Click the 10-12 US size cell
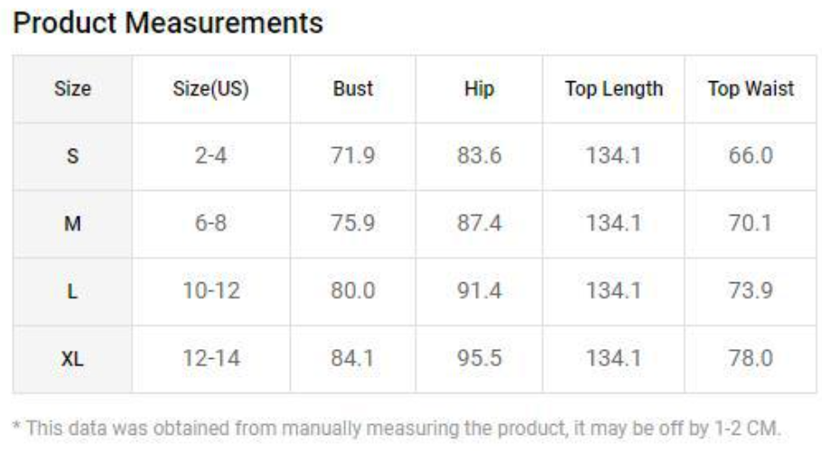The image size is (822, 451). point(210,291)
